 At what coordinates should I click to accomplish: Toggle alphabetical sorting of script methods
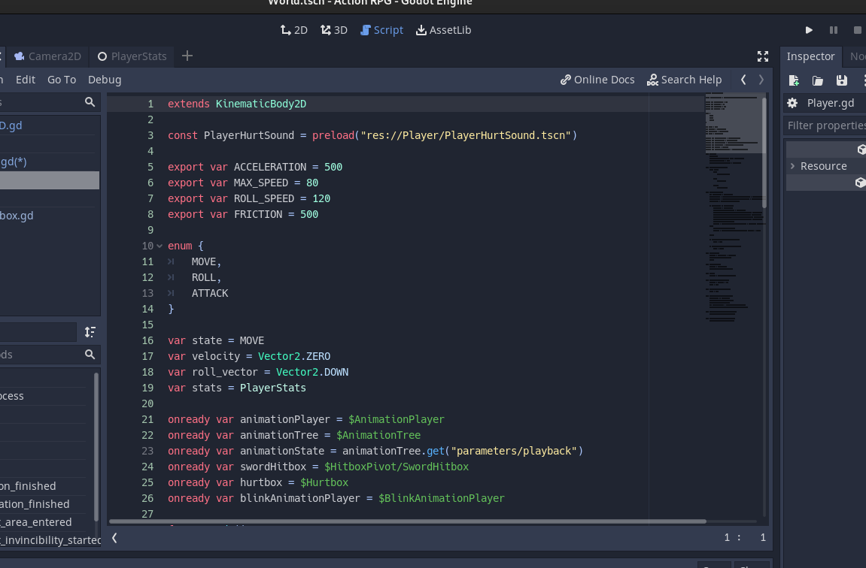[90, 331]
